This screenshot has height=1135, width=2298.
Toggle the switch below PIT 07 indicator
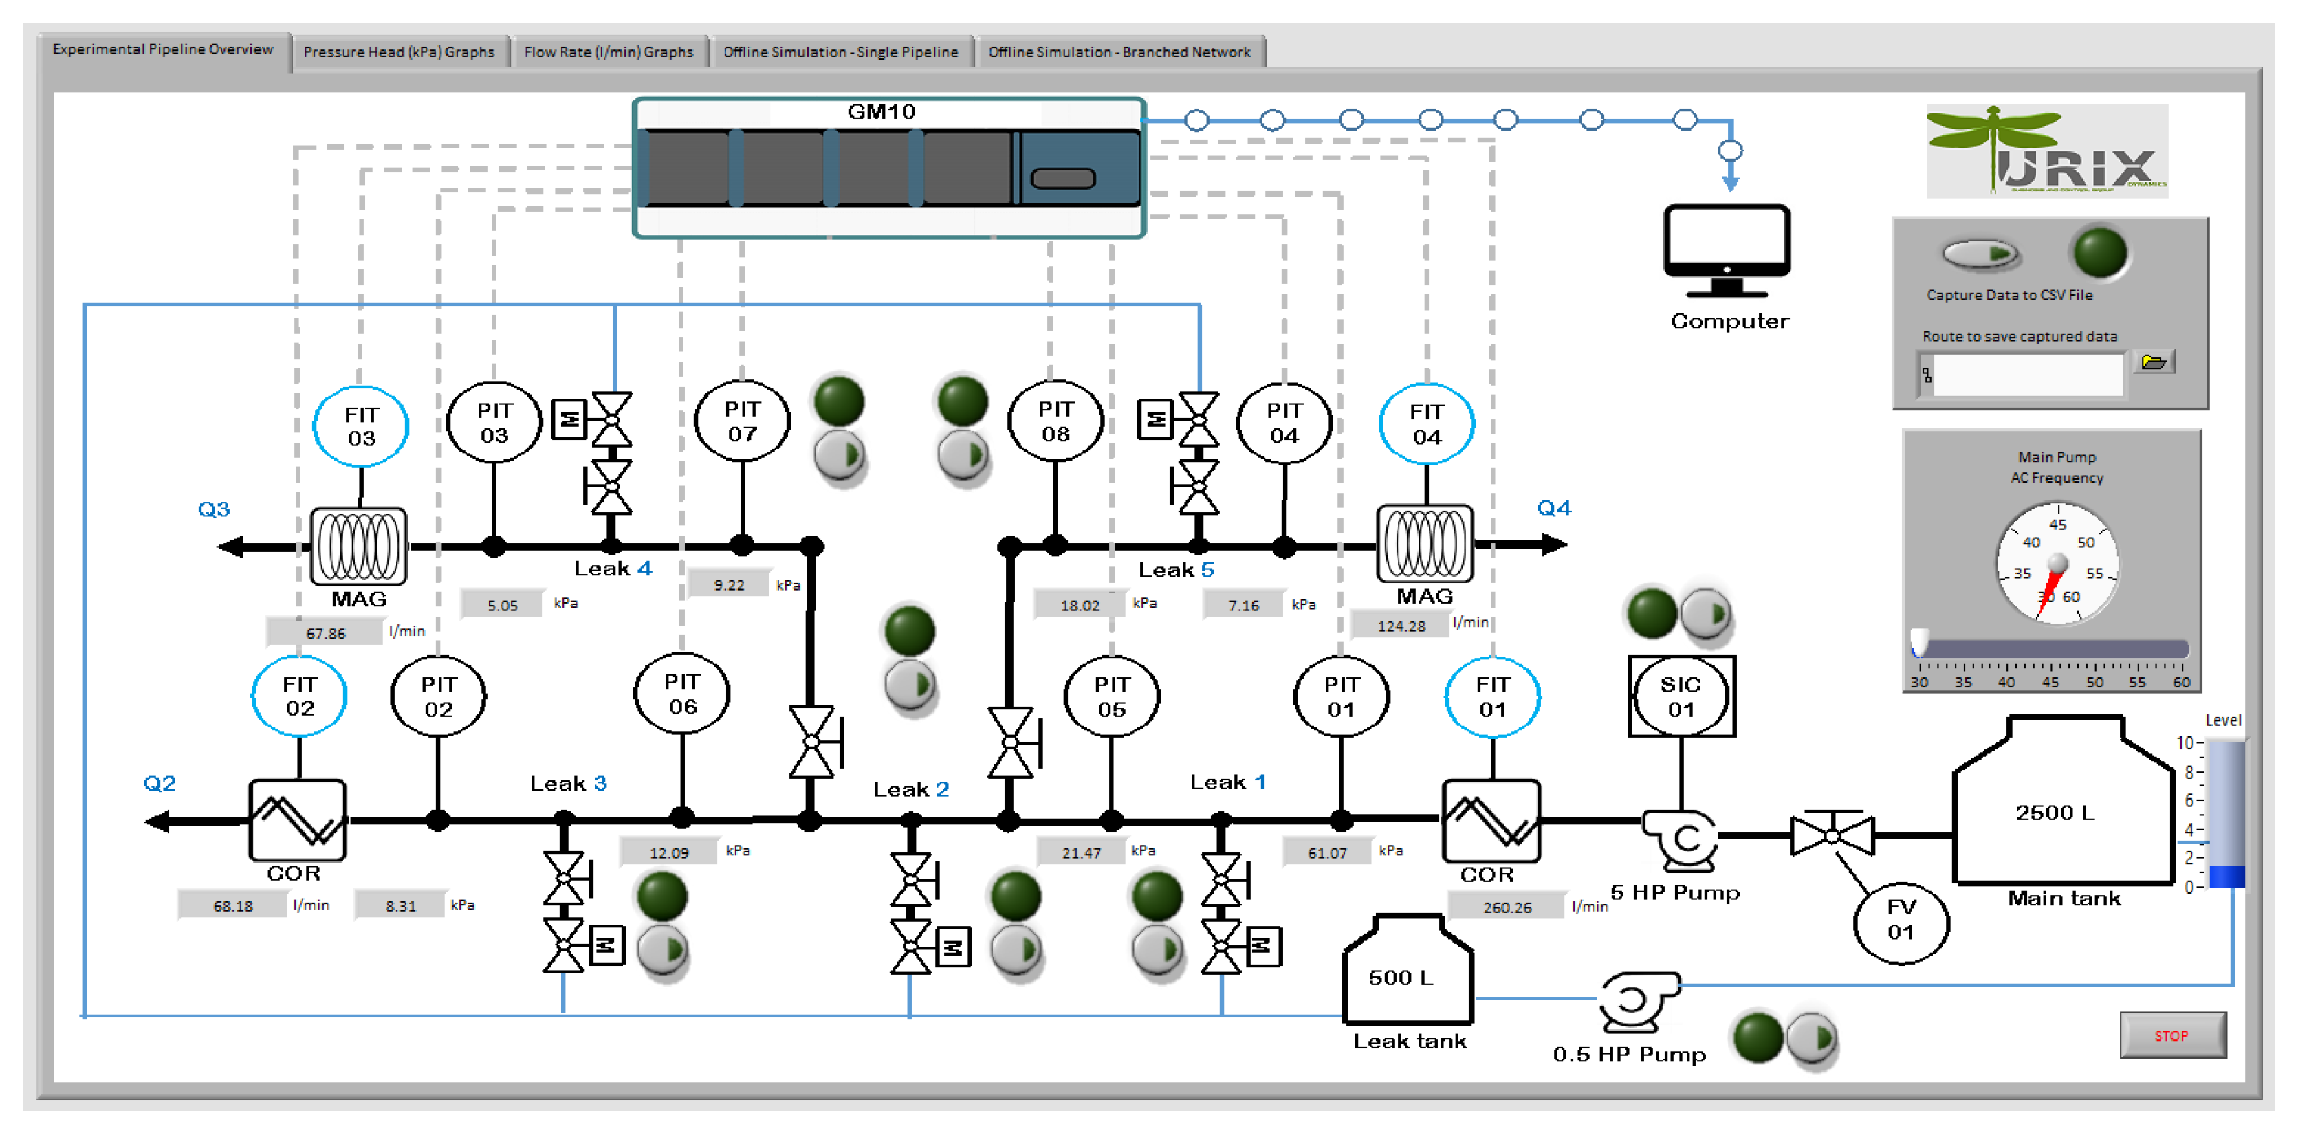tap(839, 454)
